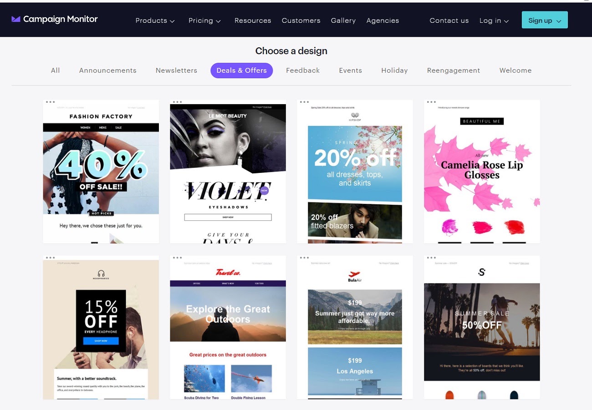This screenshot has height=410, width=592.
Task: Go to the Resources page
Action: [x=253, y=20]
